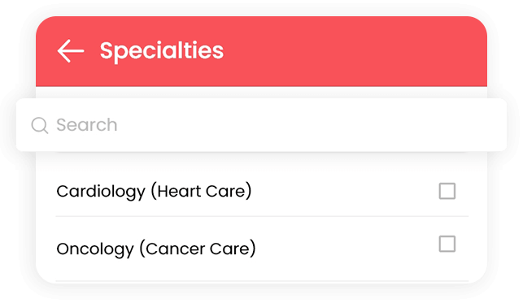This screenshot has width=523, height=303.
Task: Mark the square box next to Cardiology
Action: (x=447, y=191)
